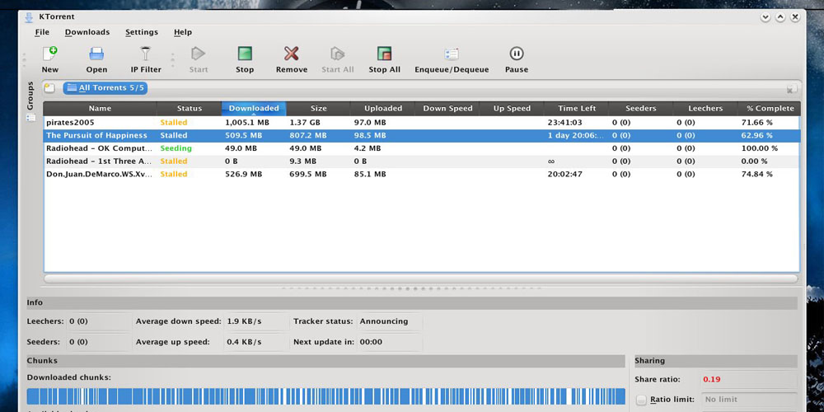This screenshot has height=412, width=824.
Task: Sort by Name column header
Action: pos(100,108)
